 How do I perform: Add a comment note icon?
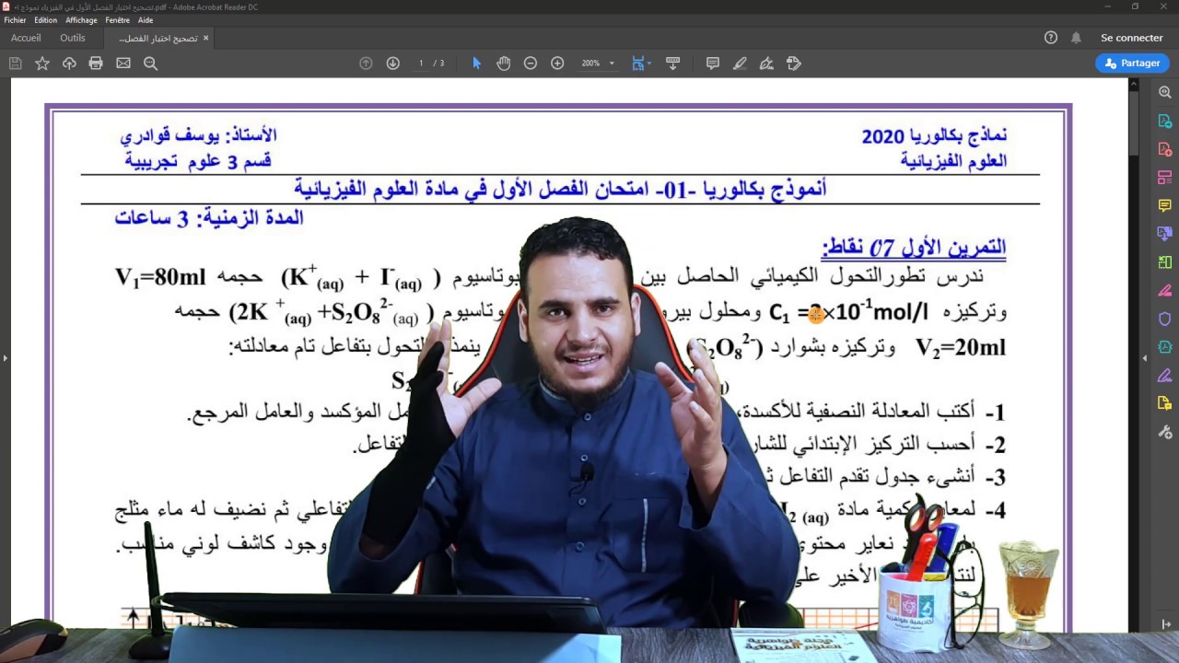pos(713,64)
